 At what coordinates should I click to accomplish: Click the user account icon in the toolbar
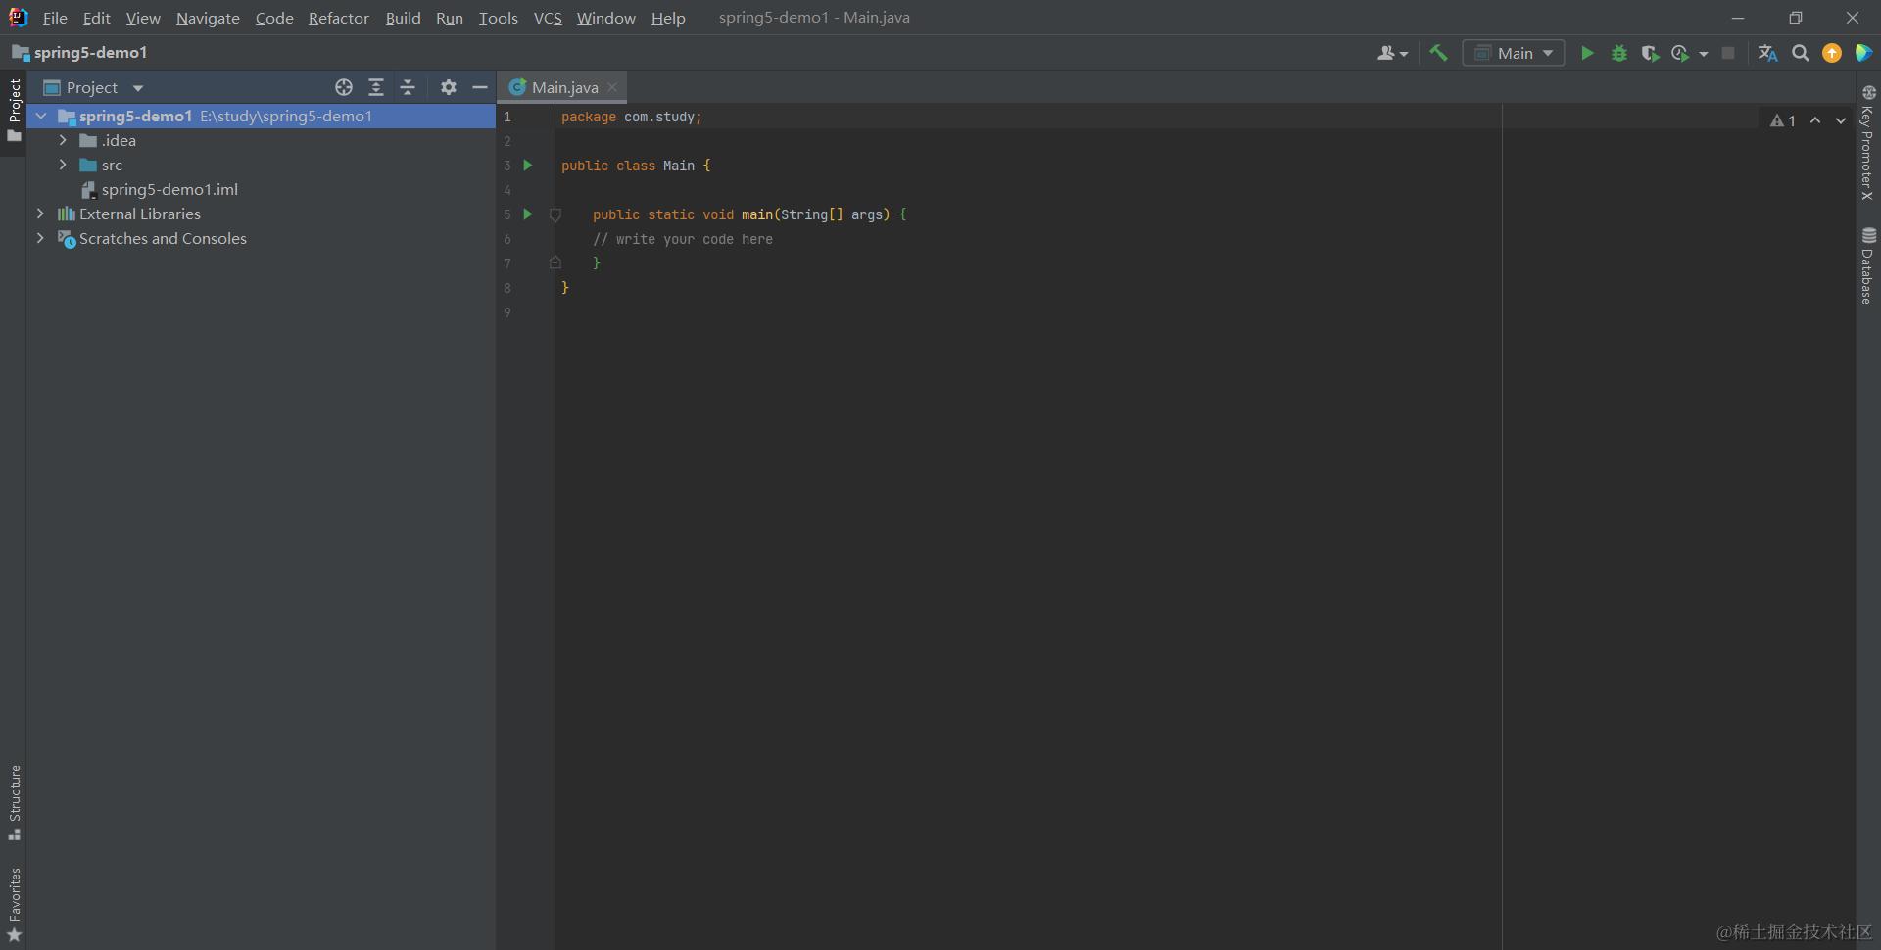[x=1392, y=53]
